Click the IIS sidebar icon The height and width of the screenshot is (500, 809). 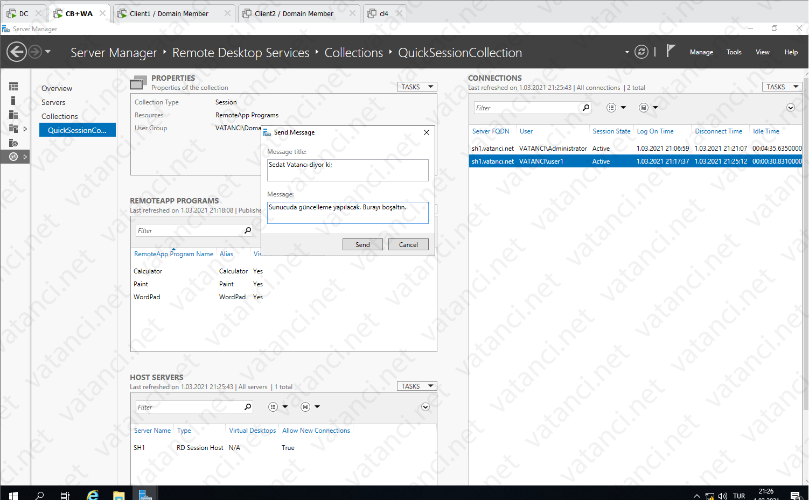[13, 143]
